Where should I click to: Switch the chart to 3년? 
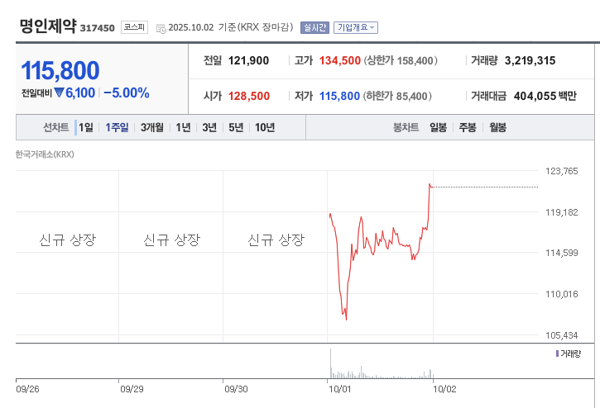209,127
